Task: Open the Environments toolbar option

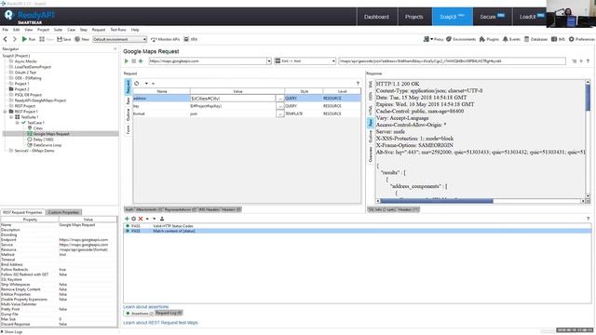Action: 461,39
